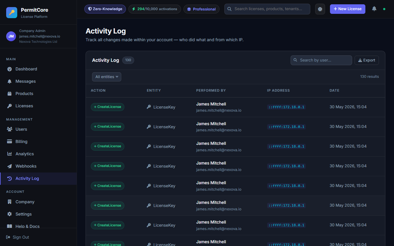394x246 pixels.
Task: Open the Licenses section
Action: point(38,106)
